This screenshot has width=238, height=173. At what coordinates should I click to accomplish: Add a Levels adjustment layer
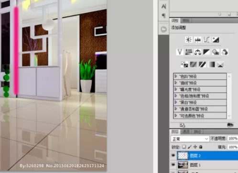tap(198, 40)
